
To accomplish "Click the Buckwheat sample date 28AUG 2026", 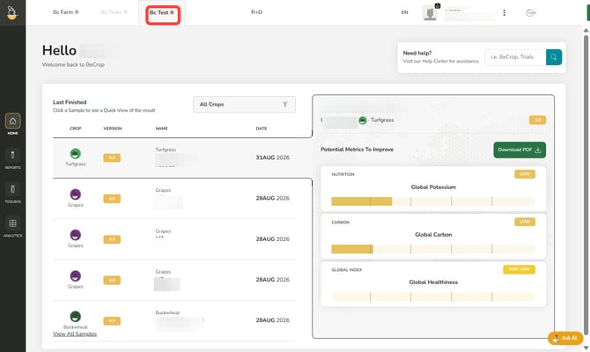I will coord(272,320).
